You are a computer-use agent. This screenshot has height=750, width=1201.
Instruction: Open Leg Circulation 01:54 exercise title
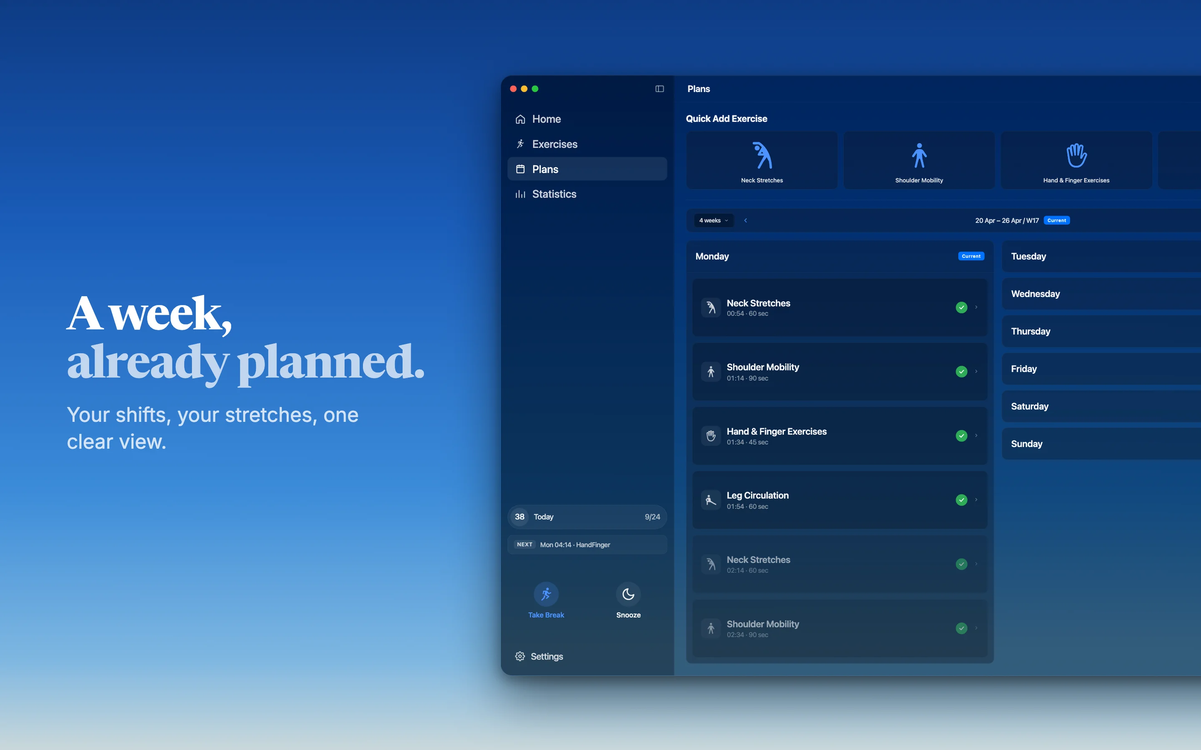tap(757, 495)
